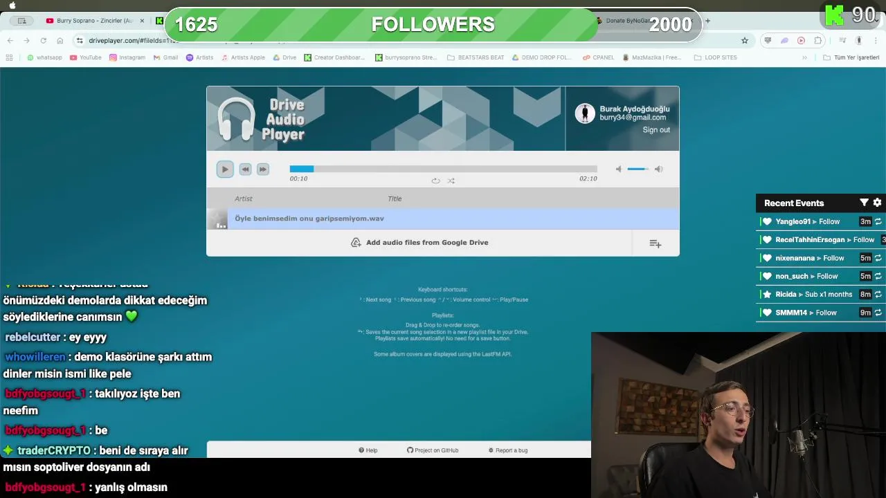Toggle shuffle mode below the progress bar
The height and width of the screenshot is (498, 886).
451,181
